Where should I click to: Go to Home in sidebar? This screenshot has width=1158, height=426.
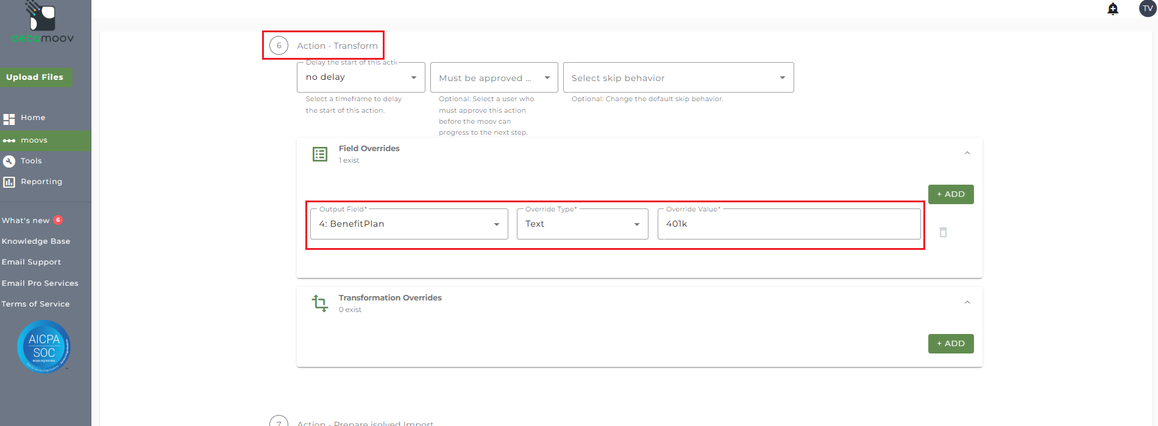33,118
